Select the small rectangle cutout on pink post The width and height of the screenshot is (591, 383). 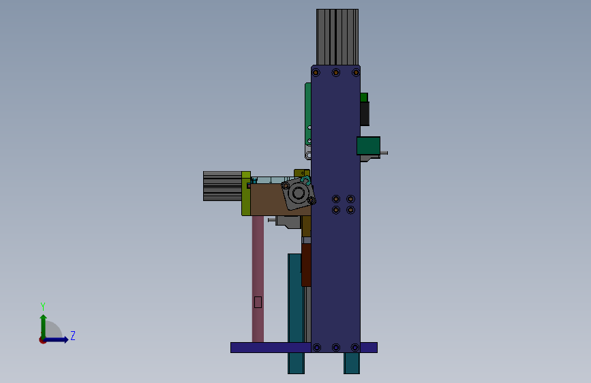click(x=258, y=302)
